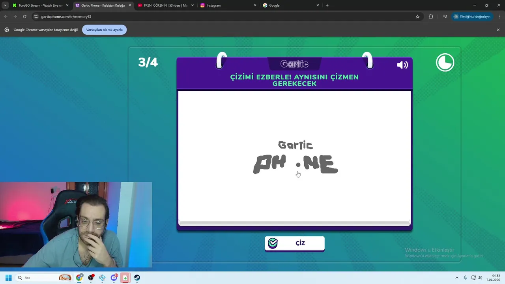
Task: Open Chrome from the taskbar
Action: click(x=80, y=278)
